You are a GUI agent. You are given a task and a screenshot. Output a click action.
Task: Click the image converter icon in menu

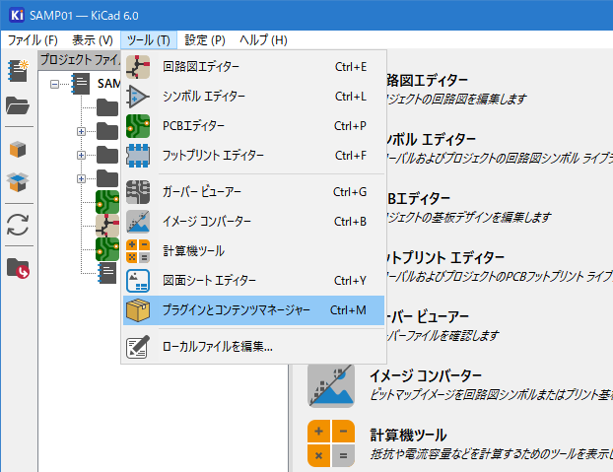138,222
